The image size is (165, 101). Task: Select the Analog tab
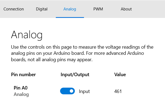(x=70, y=9)
